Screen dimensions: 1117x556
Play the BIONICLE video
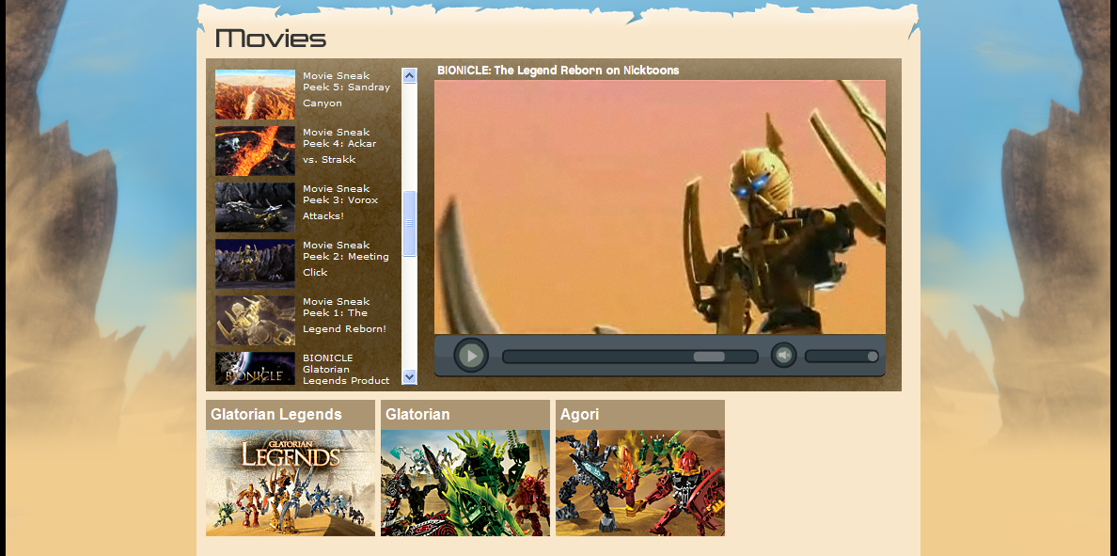470,355
